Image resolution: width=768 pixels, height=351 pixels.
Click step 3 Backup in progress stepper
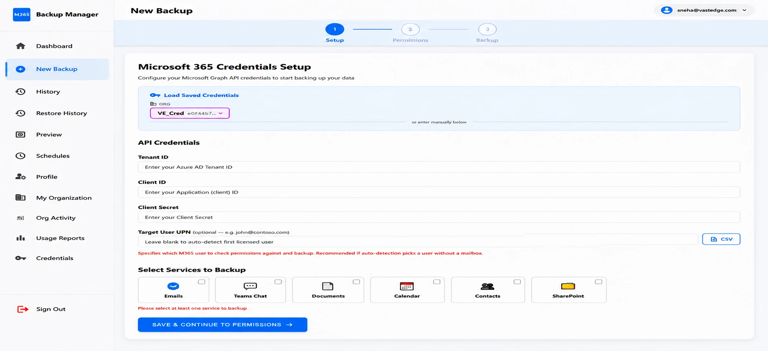[487, 33]
